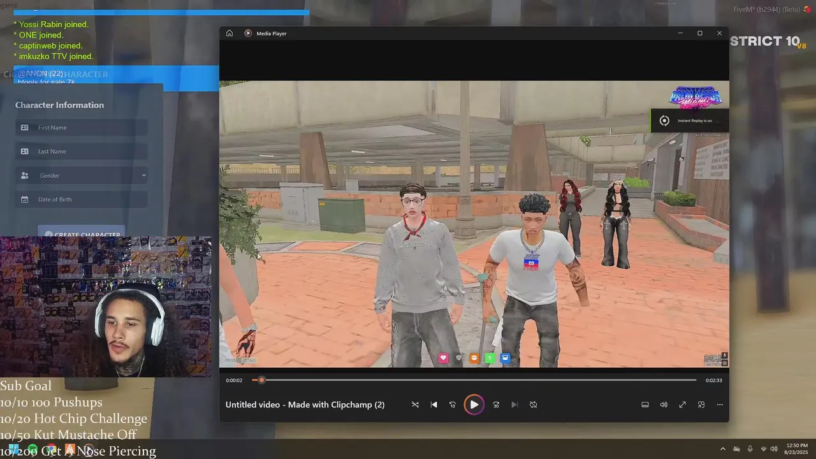Switch to mini player view

tap(701, 405)
